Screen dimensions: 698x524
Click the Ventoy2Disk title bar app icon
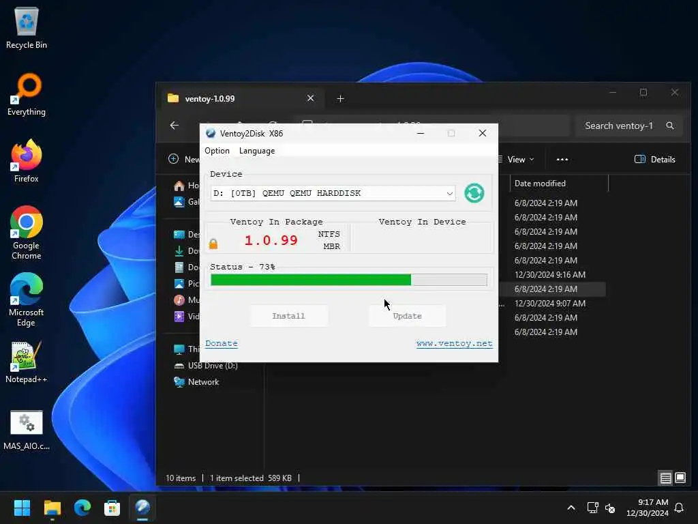(x=211, y=133)
